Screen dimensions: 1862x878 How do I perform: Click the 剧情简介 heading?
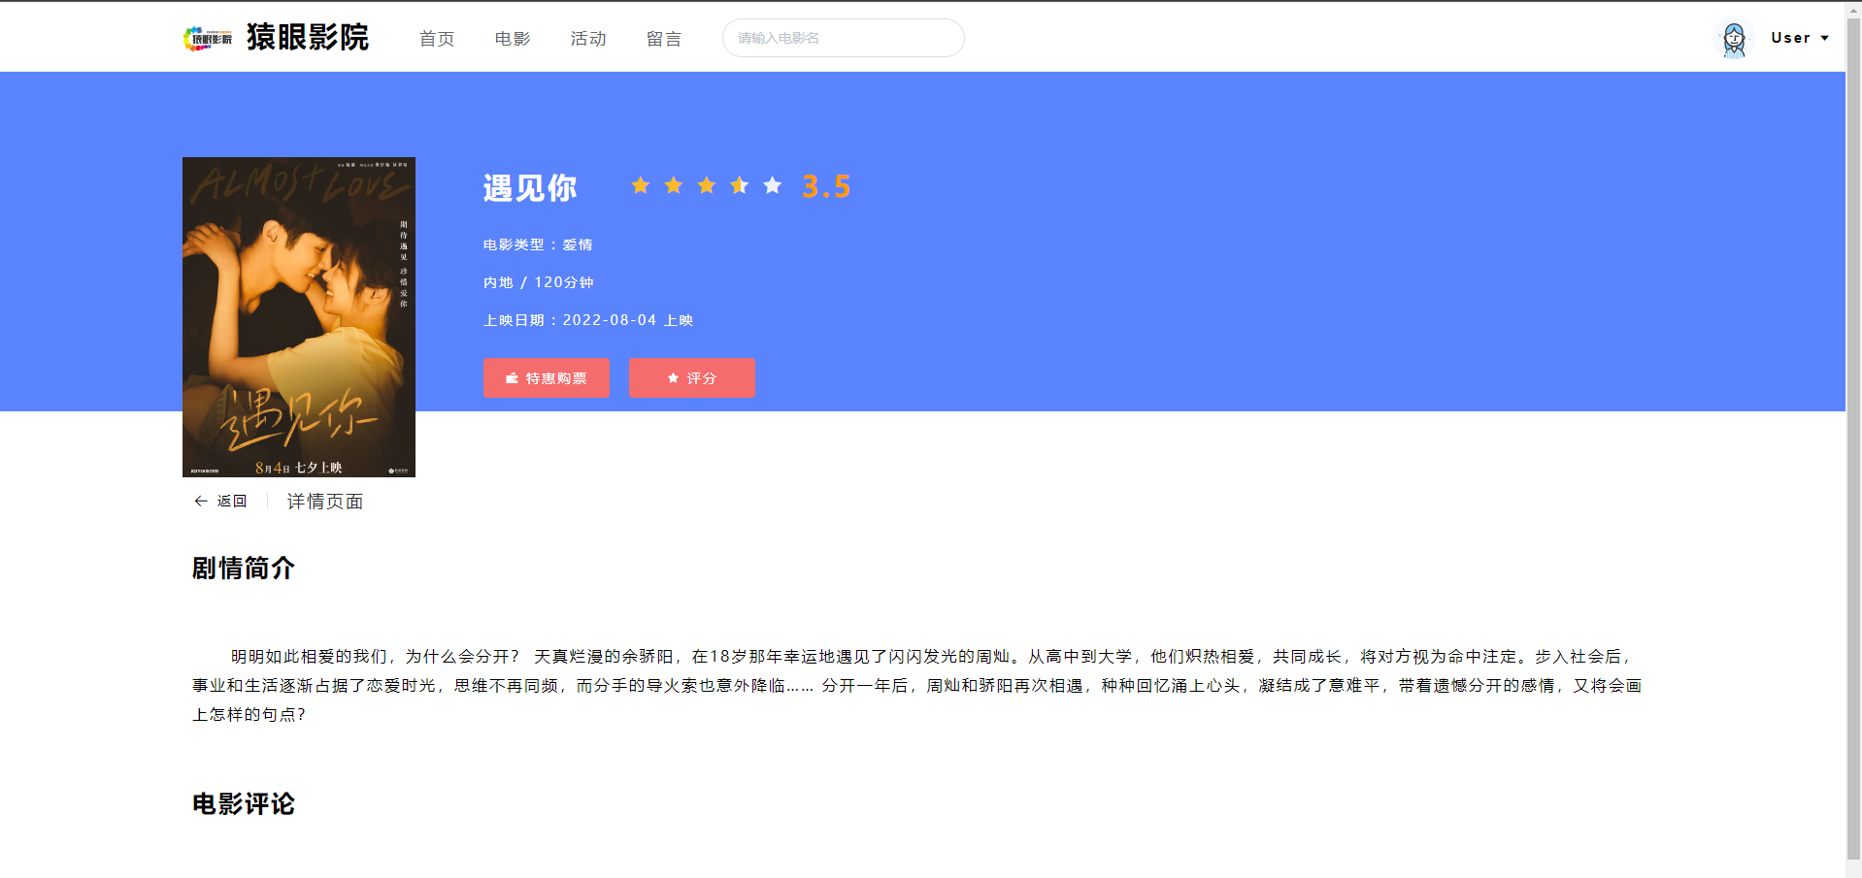pyautogui.click(x=244, y=569)
